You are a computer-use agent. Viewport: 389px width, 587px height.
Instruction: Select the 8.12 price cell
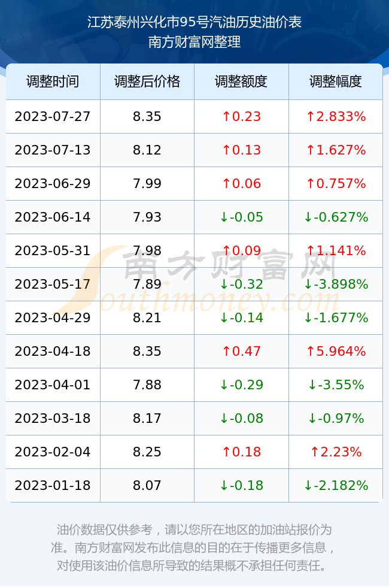tap(147, 150)
